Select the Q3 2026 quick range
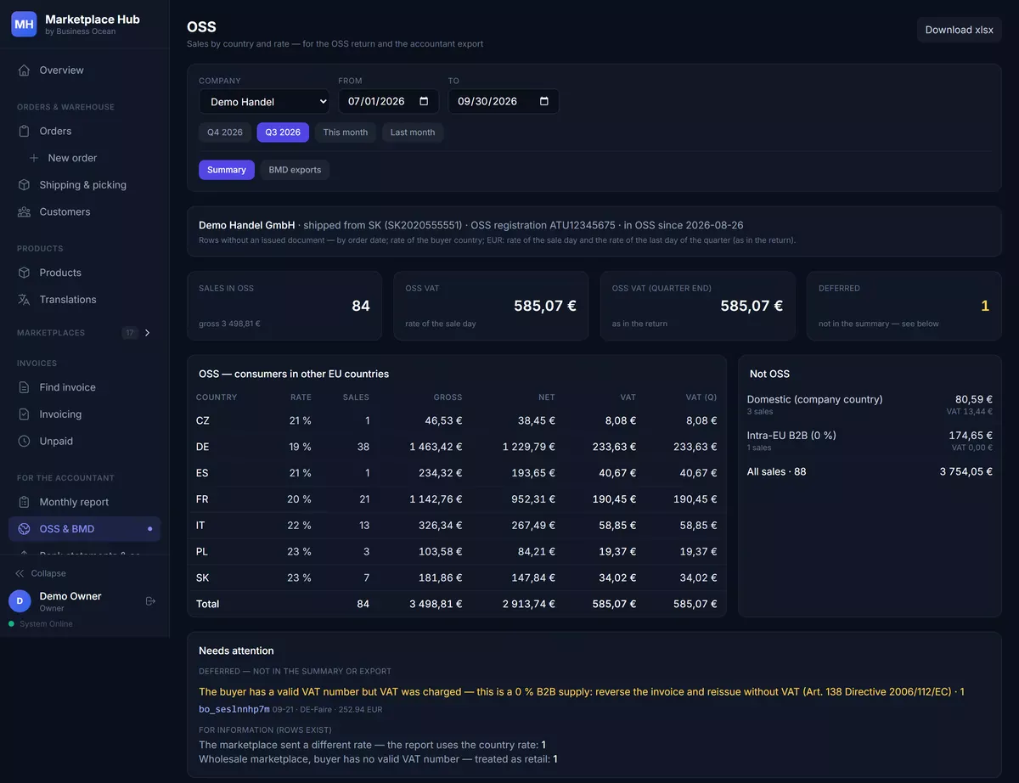1019x783 pixels. [283, 132]
